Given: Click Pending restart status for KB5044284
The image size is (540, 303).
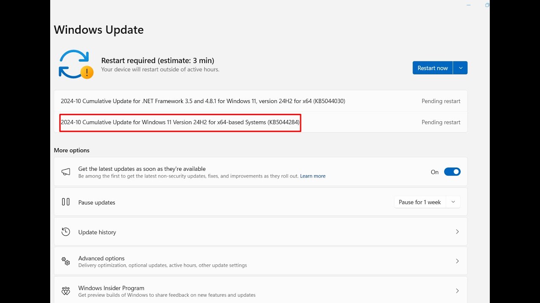Looking at the screenshot, I should pyautogui.click(x=441, y=122).
